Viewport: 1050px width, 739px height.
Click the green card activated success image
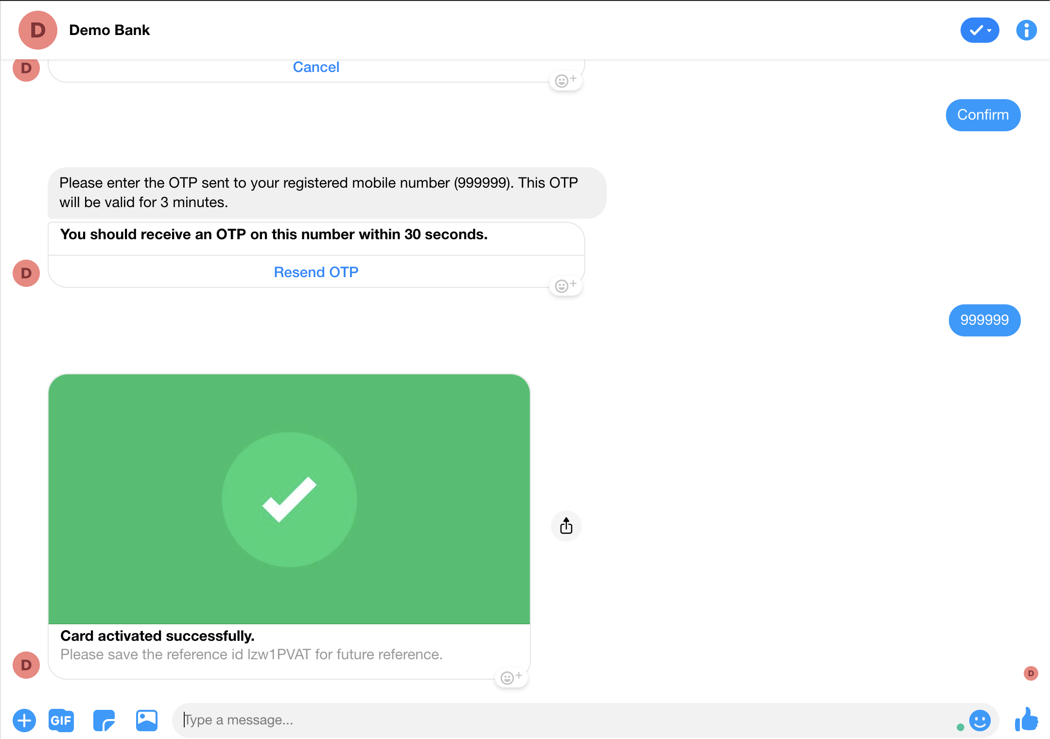(x=290, y=498)
